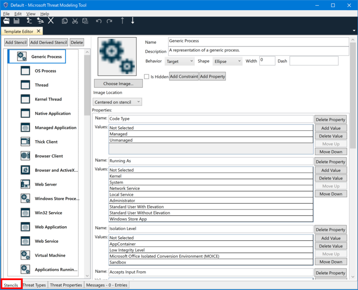Image resolution: width=358 pixels, height=290 pixels.
Task: Open the Behavior dropdown showing Target
Action: 180,61
